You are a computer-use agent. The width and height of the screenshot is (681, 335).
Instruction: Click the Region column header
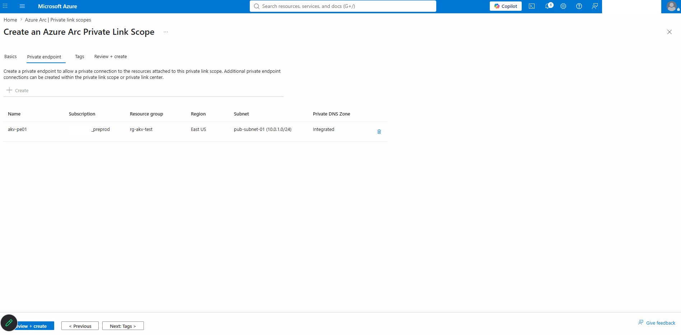(x=198, y=114)
